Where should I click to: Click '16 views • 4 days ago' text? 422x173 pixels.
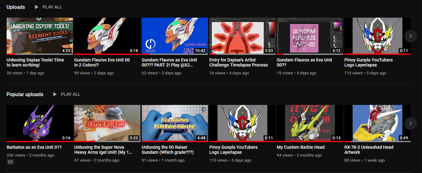click(229, 73)
